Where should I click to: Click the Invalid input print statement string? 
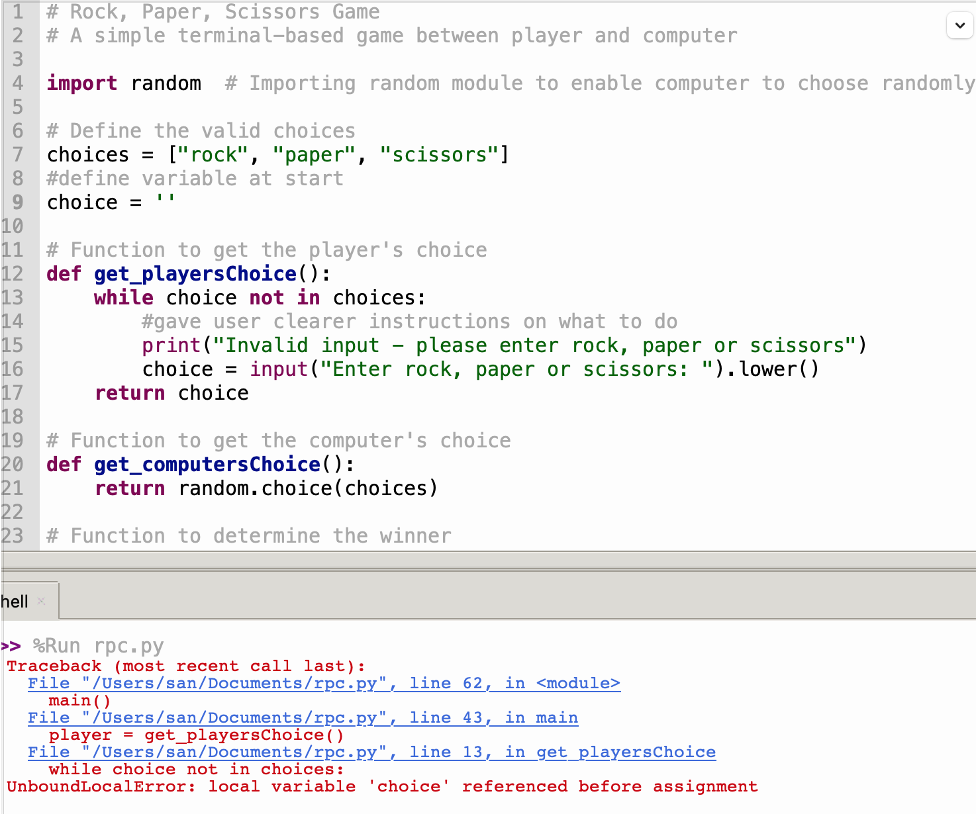pos(535,345)
